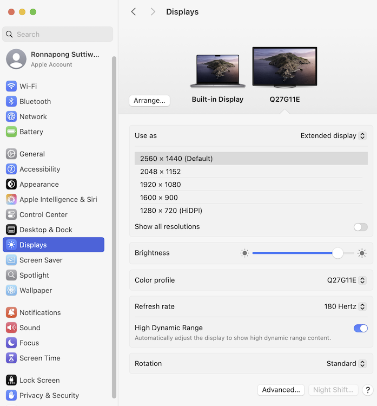Click the Control Center icon
Screen dimensions: 377x406
pyautogui.click(x=11, y=215)
